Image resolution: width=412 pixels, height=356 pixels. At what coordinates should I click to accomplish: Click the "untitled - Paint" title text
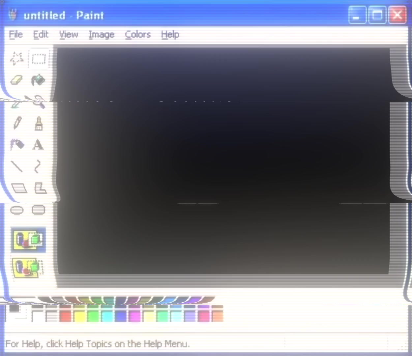click(64, 15)
